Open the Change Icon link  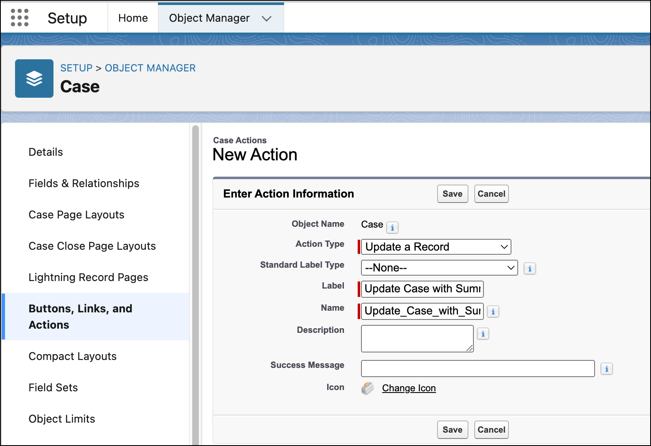point(409,388)
